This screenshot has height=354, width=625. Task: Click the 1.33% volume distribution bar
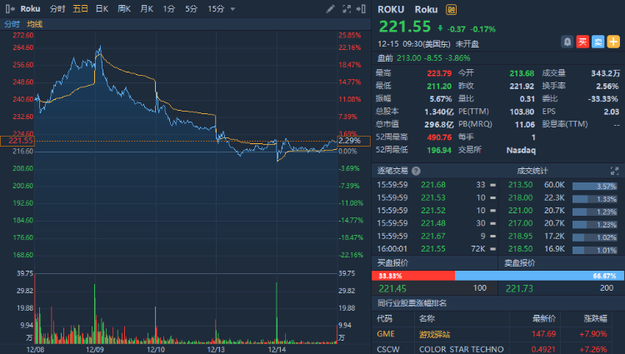[x=595, y=199]
